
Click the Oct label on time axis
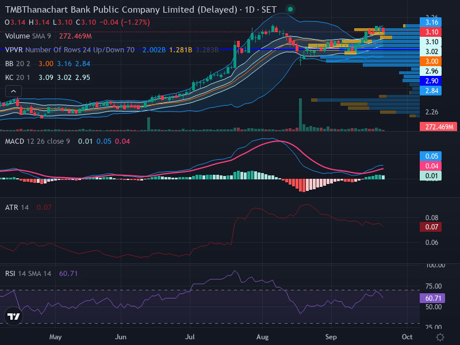[407, 337]
